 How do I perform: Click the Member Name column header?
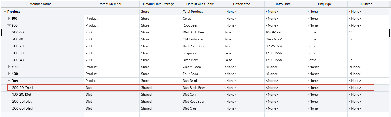[x=40, y=4]
